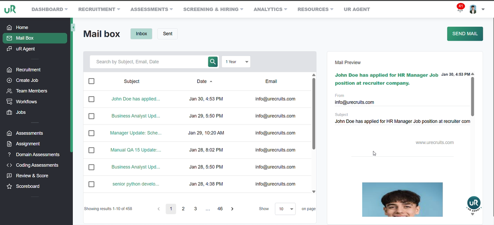Screen dimensions: 494x225
Task: Check the John Doe has applied email
Action: pos(91,99)
